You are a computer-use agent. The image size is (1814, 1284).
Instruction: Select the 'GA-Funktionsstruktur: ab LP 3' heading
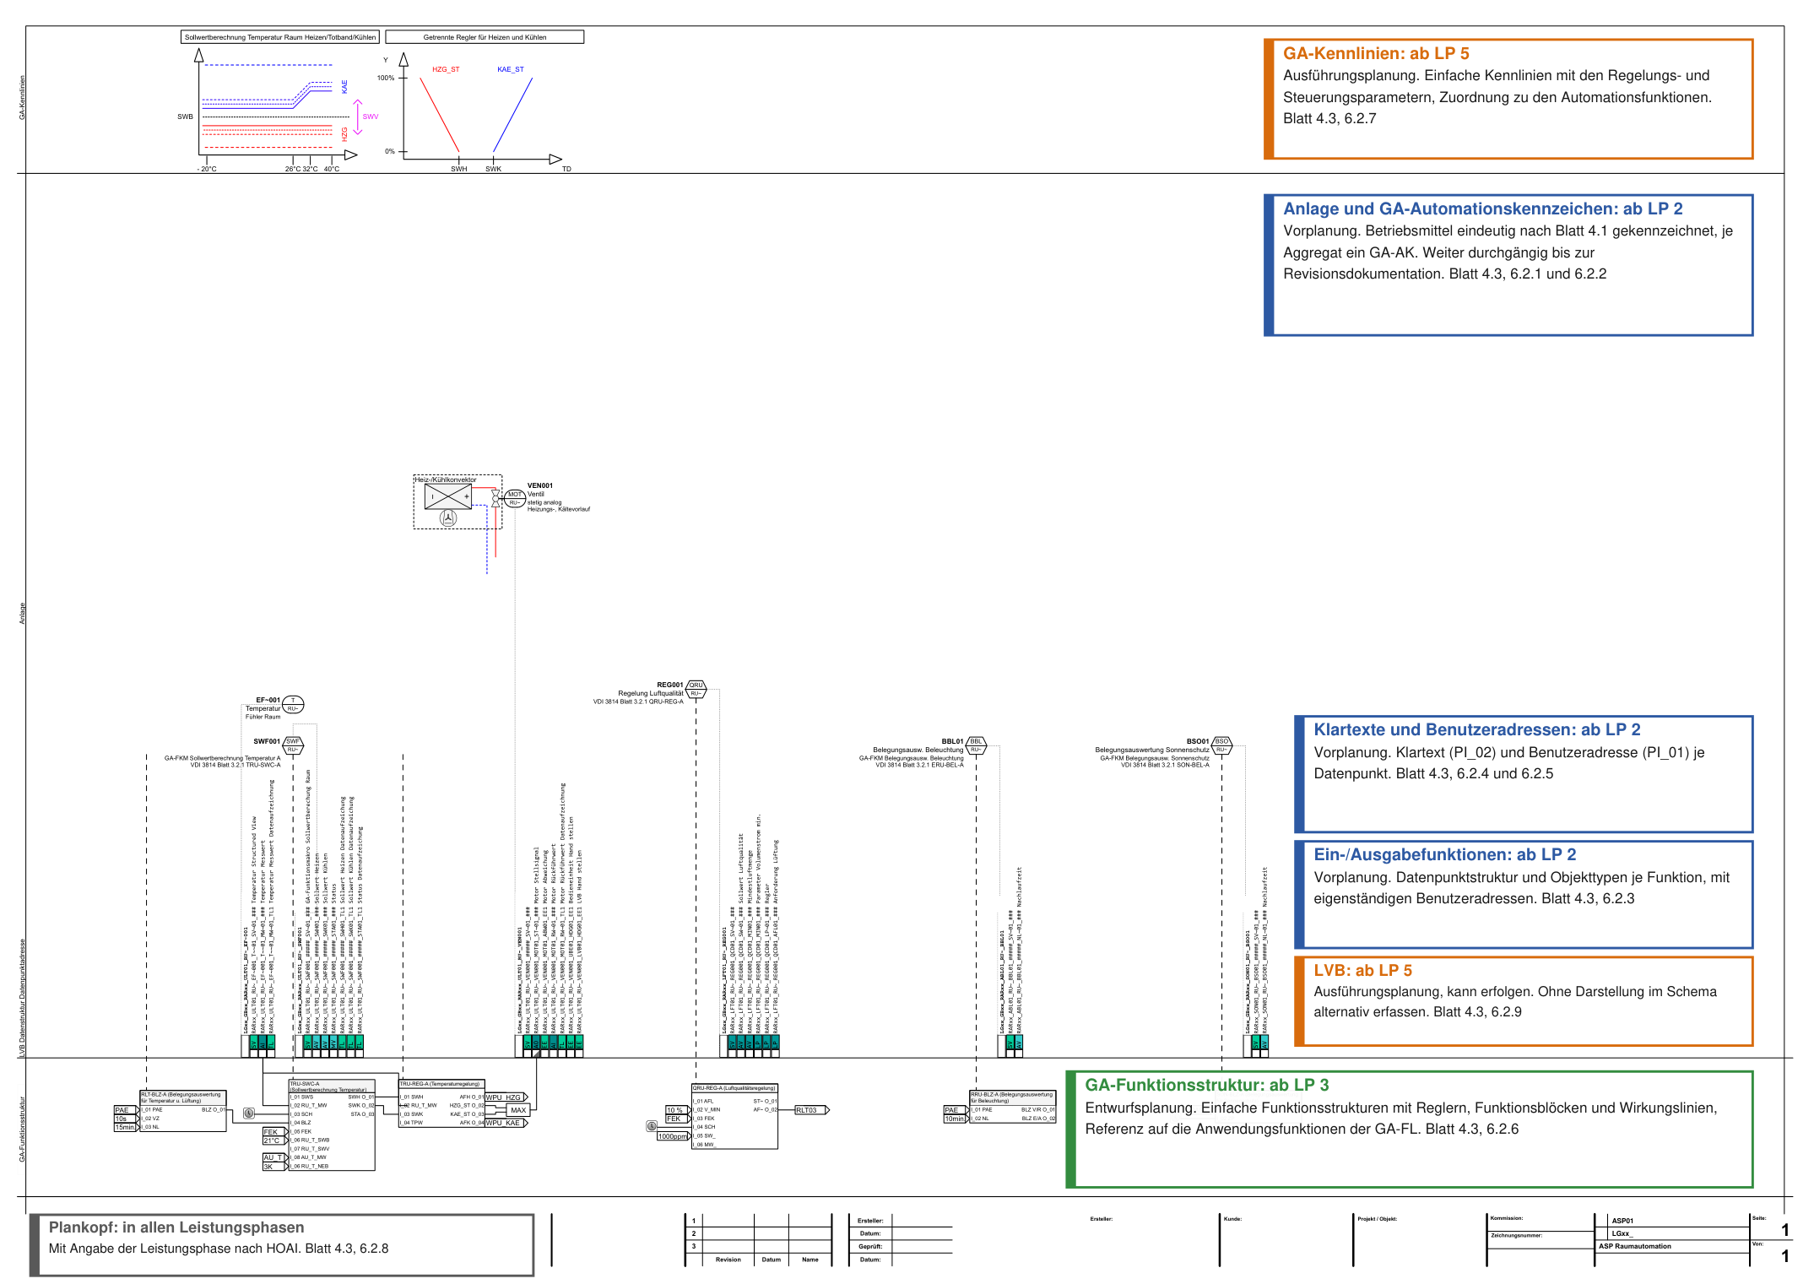pos(1207,1085)
